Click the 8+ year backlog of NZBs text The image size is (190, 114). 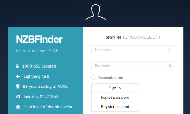click(45, 87)
